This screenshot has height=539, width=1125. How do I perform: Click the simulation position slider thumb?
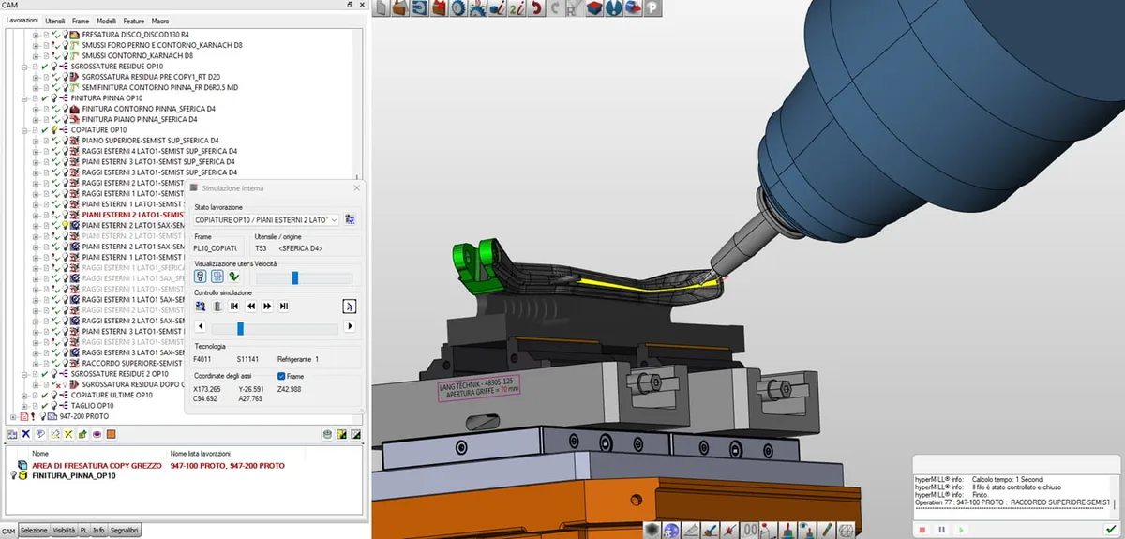[241, 327]
